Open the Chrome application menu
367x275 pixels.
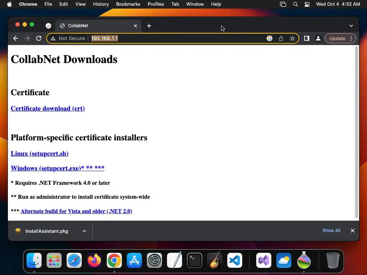tap(28, 4)
